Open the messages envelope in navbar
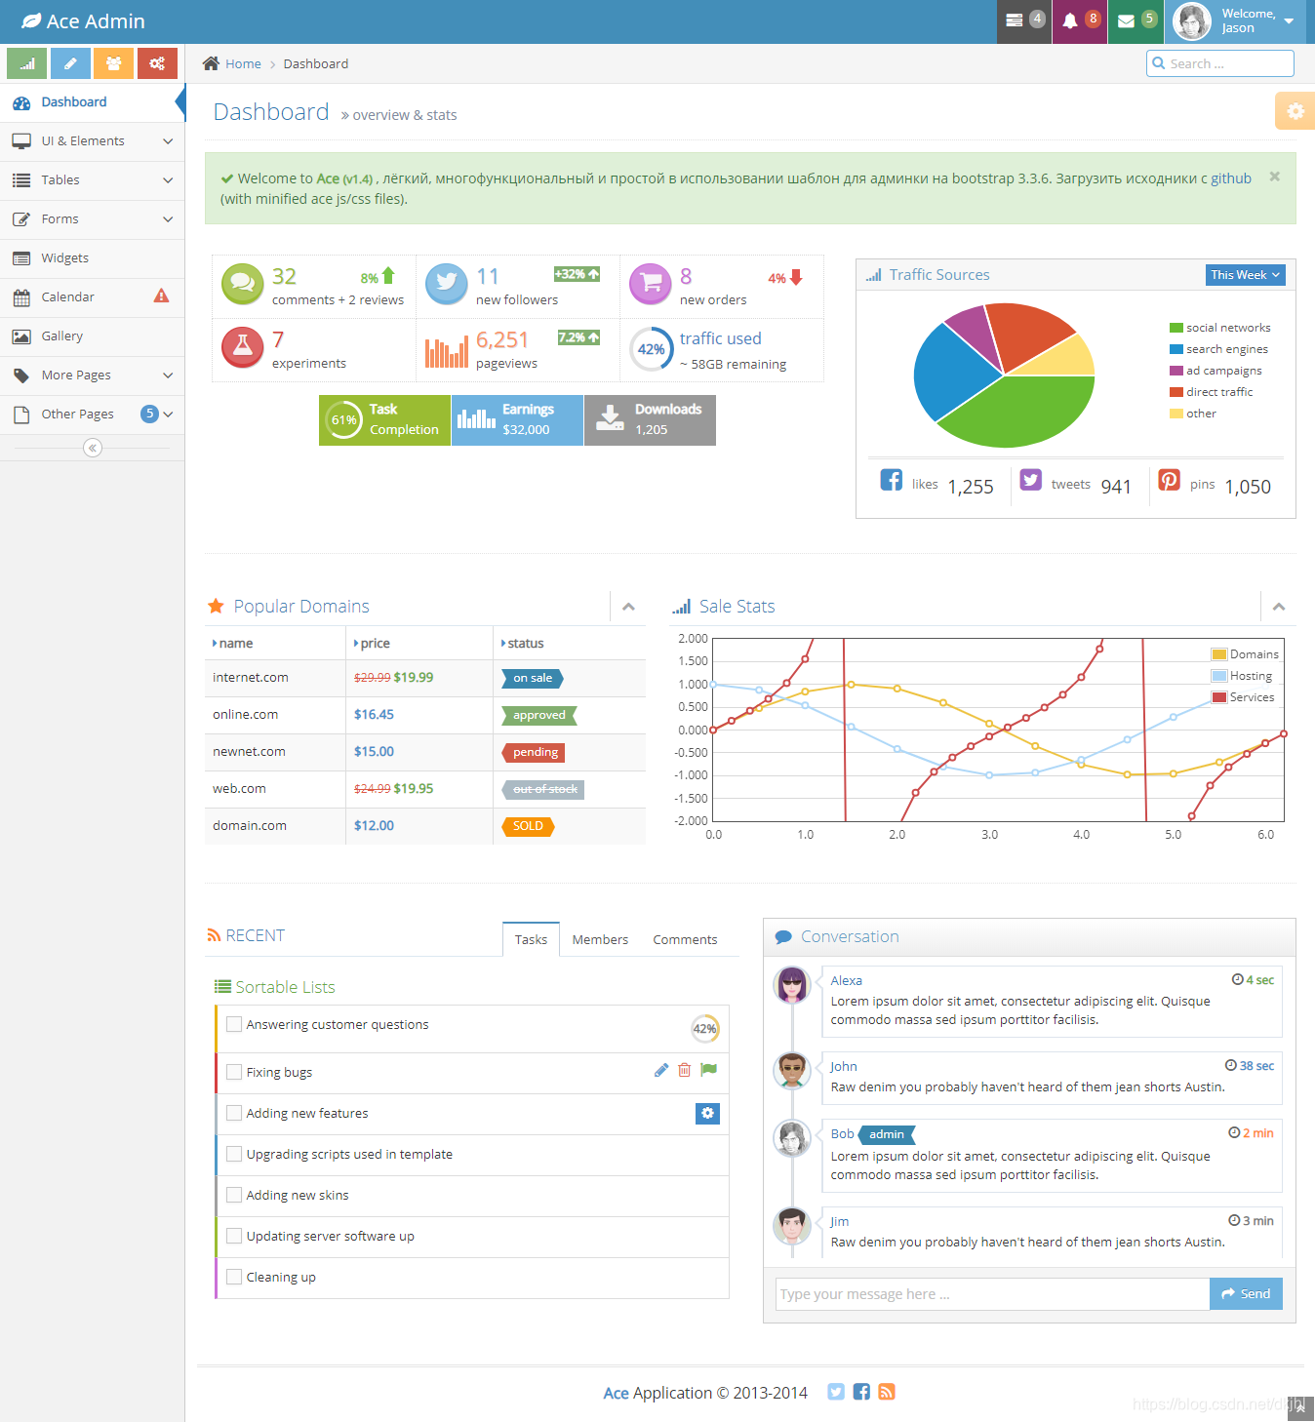 pyautogui.click(x=1136, y=21)
